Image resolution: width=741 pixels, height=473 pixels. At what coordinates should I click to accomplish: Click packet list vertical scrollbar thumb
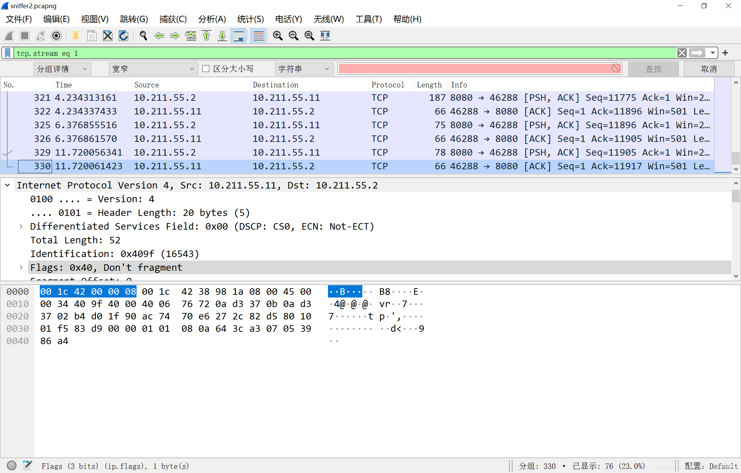[736, 158]
